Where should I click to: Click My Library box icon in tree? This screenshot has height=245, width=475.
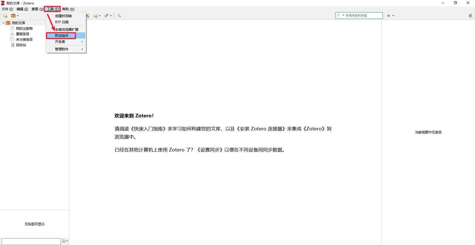click(x=8, y=23)
